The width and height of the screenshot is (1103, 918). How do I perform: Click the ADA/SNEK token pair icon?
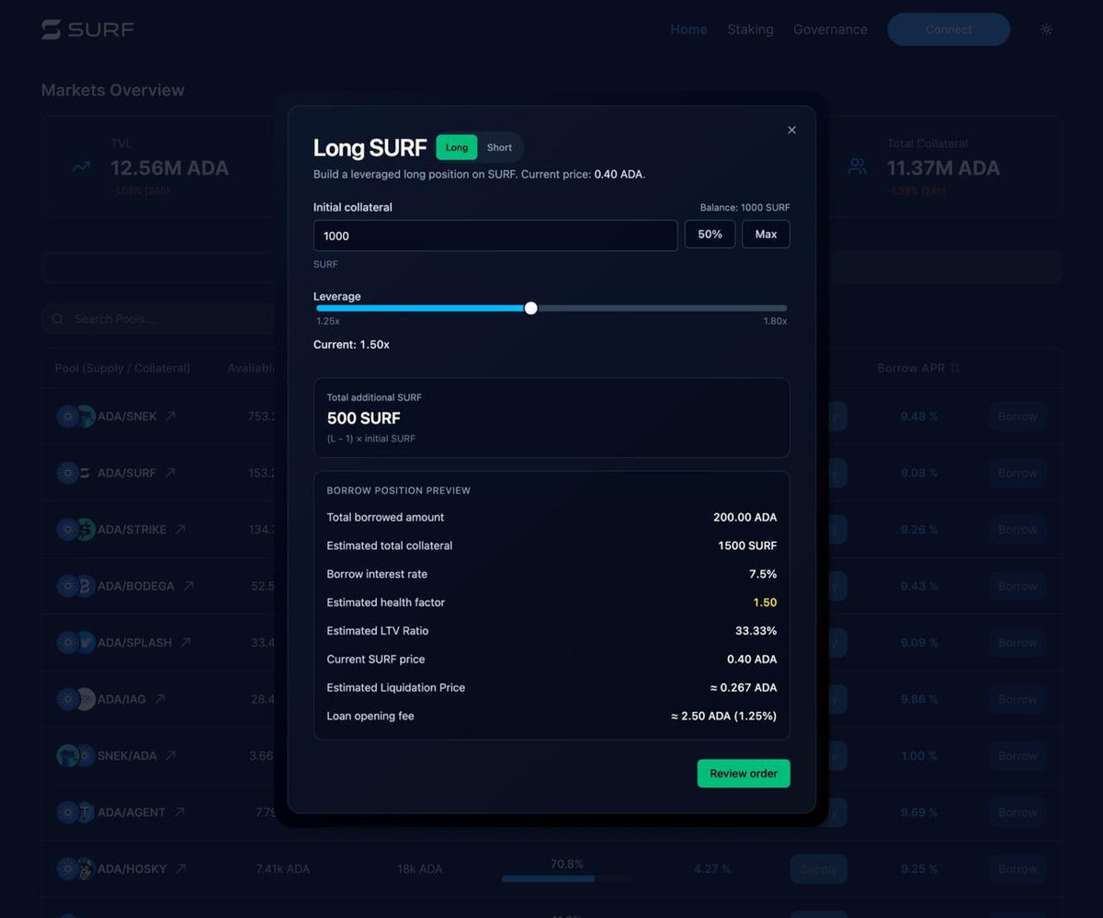point(75,417)
